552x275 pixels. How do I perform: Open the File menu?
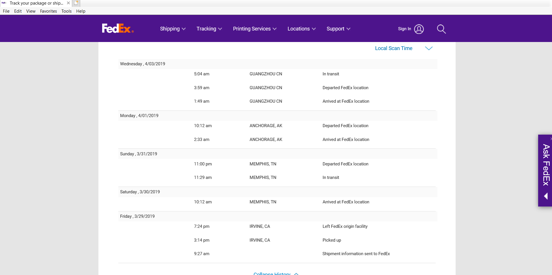(x=6, y=11)
